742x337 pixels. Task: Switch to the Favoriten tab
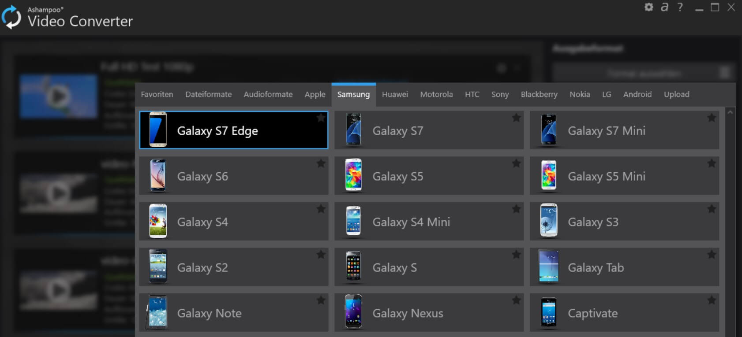click(157, 94)
